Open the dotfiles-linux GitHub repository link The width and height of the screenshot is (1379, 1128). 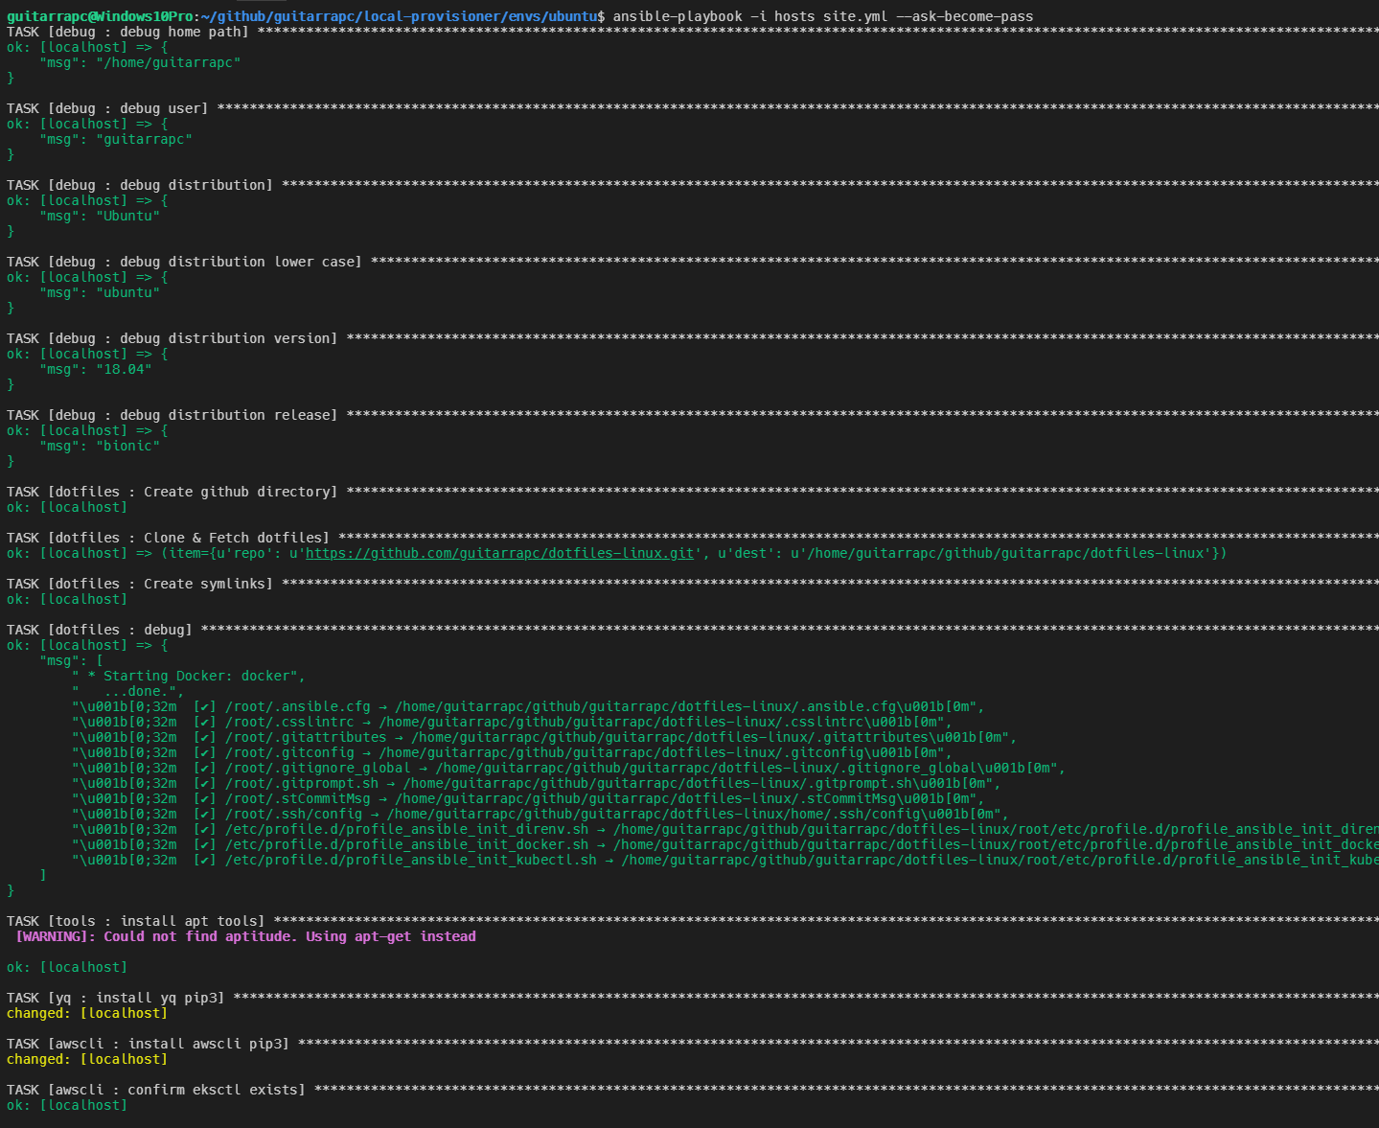tap(498, 553)
